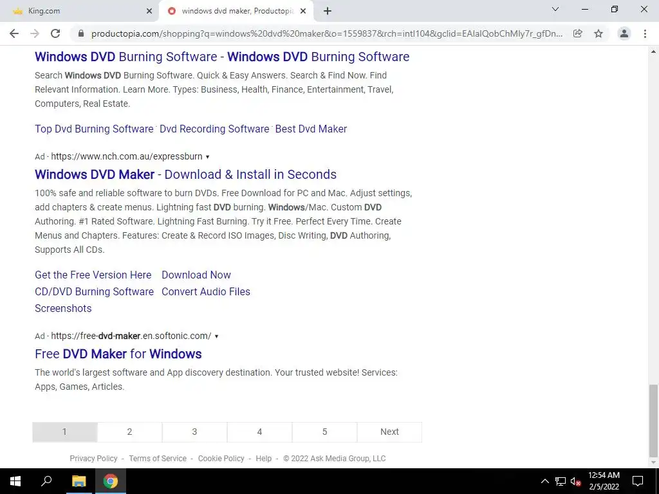Click the muted volume tray icon
659x494 pixels.
pos(575,481)
